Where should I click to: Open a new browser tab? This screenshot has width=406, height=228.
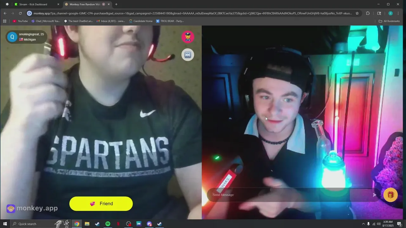[116, 4]
